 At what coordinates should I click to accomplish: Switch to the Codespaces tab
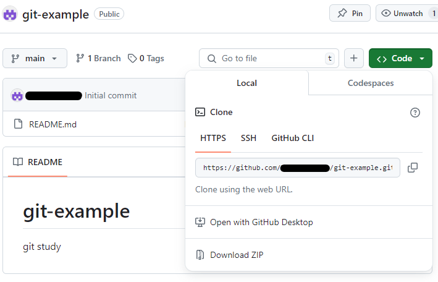[x=371, y=83]
